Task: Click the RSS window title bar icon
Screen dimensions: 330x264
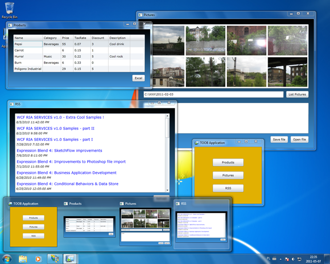Action: 11,104
